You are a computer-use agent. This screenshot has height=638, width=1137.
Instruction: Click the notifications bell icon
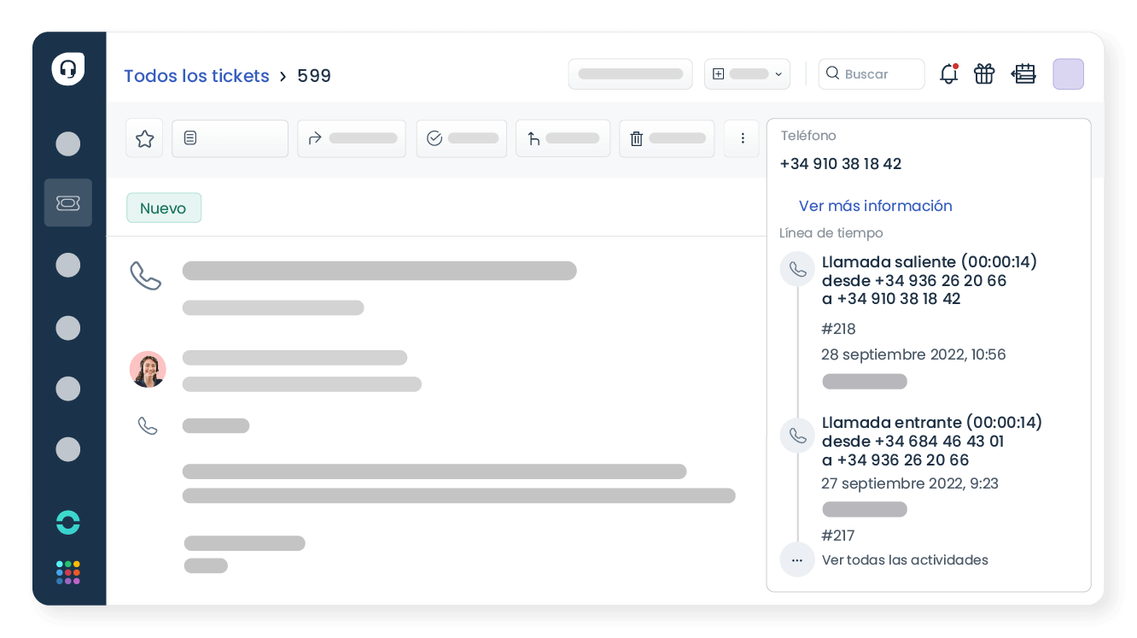tap(948, 74)
